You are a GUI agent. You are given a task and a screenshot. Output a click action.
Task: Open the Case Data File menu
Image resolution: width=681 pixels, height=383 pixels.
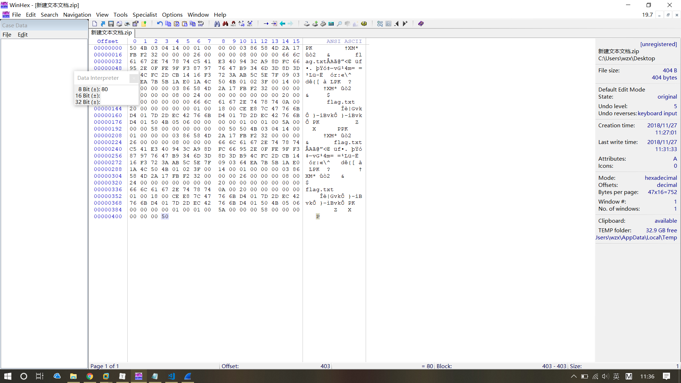coord(7,34)
